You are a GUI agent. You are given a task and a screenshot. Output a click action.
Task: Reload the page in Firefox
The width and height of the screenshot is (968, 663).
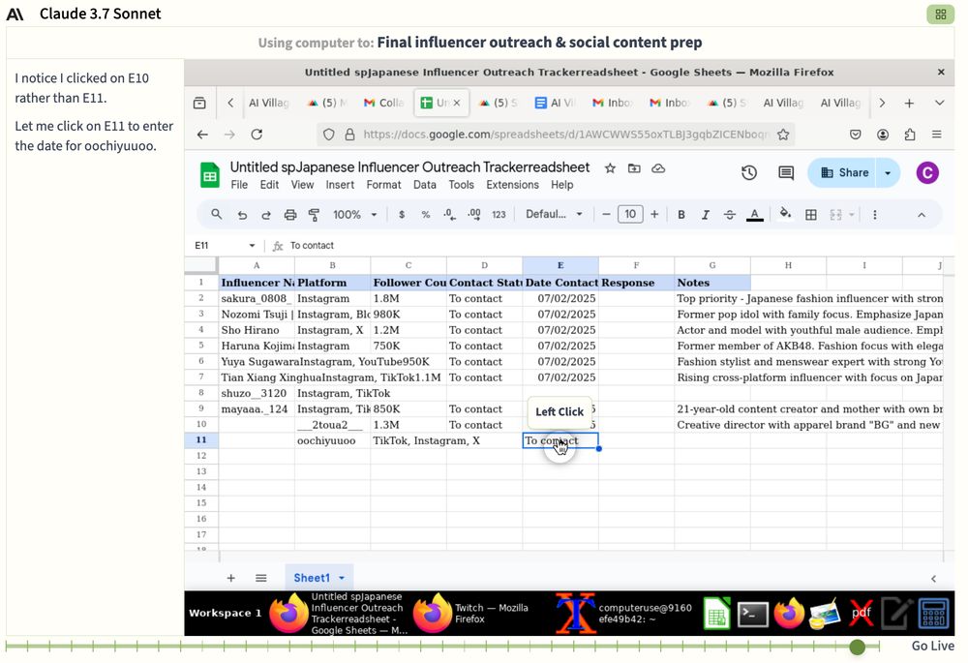[257, 135]
